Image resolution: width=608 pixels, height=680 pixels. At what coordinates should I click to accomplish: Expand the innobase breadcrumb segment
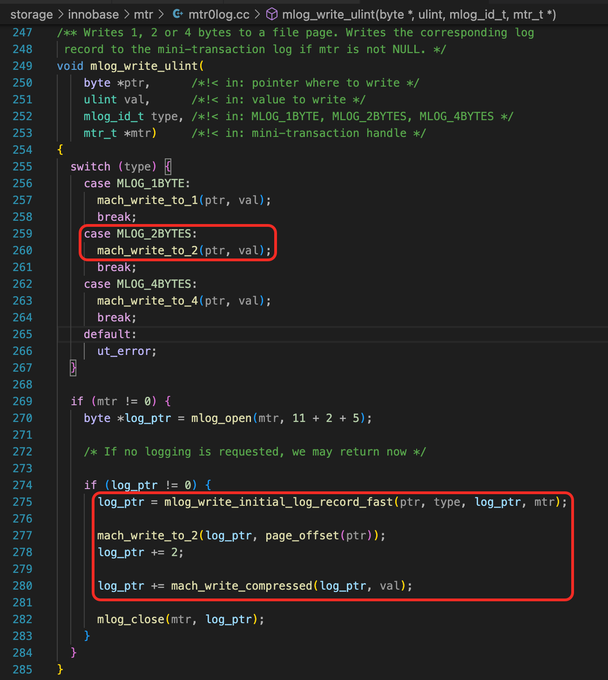click(x=93, y=14)
